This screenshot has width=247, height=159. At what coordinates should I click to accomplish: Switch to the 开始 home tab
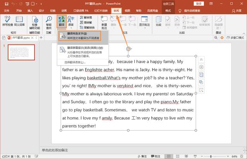click(x=19, y=11)
